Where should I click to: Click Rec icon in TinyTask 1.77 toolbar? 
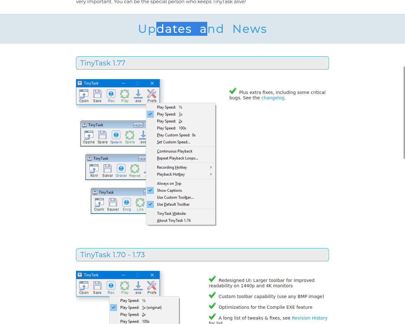pos(111,96)
